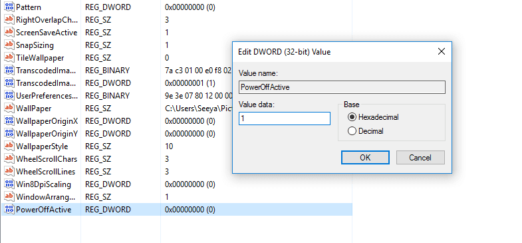Select the Hexadecimal base option
The width and height of the screenshot is (522, 243).
click(373, 117)
